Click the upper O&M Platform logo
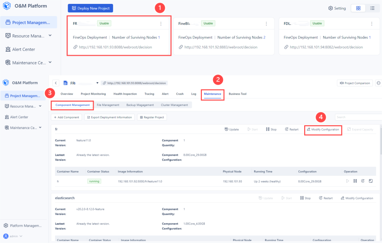 (7, 6)
